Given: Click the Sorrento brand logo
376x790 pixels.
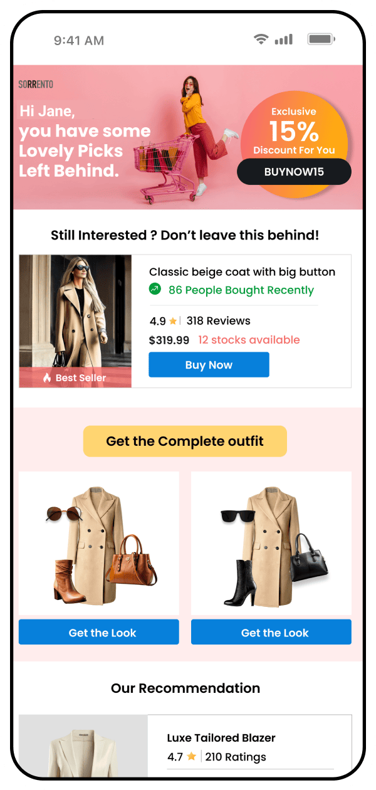Looking at the screenshot, I should (36, 85).
